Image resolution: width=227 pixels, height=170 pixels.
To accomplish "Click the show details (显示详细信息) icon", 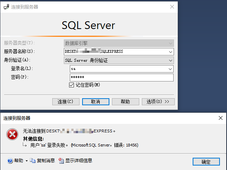I will coord(61,161).
